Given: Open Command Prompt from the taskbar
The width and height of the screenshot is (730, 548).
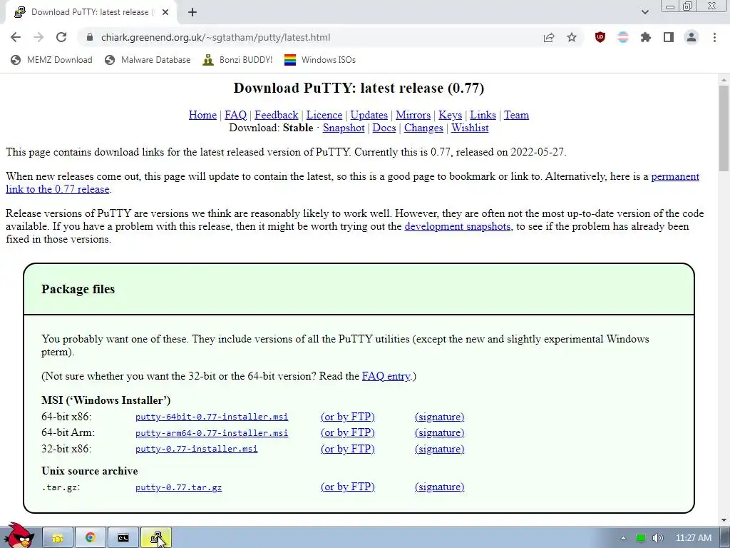Looking at the screenshot, I should 123,538.
